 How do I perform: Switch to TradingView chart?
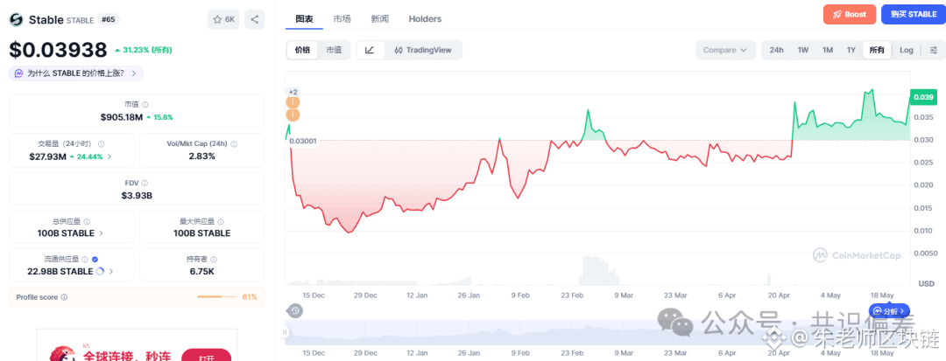click(422, 50)
